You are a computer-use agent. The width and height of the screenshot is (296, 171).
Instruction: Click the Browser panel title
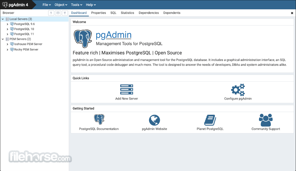point(8,13)
